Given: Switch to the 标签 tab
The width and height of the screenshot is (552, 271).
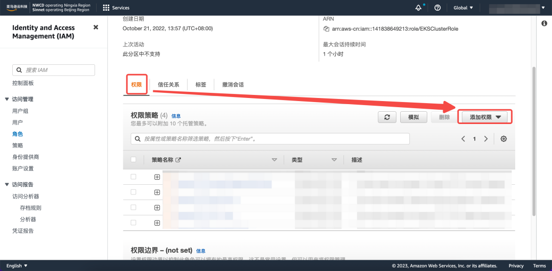Looking at the screenshot, I should [x=201, y=85].
